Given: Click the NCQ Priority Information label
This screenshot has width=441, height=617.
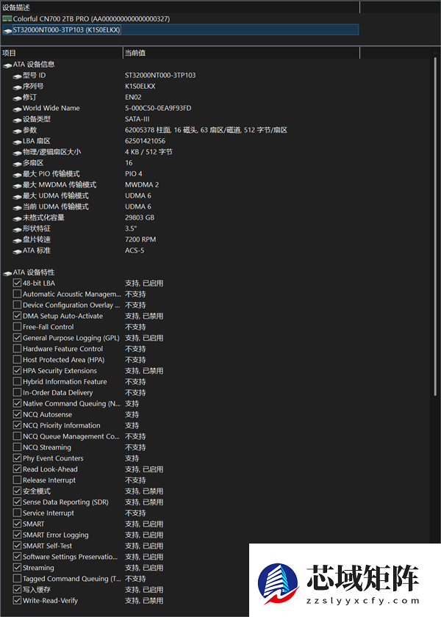Looking at the screenshot, I should point(62,425).
